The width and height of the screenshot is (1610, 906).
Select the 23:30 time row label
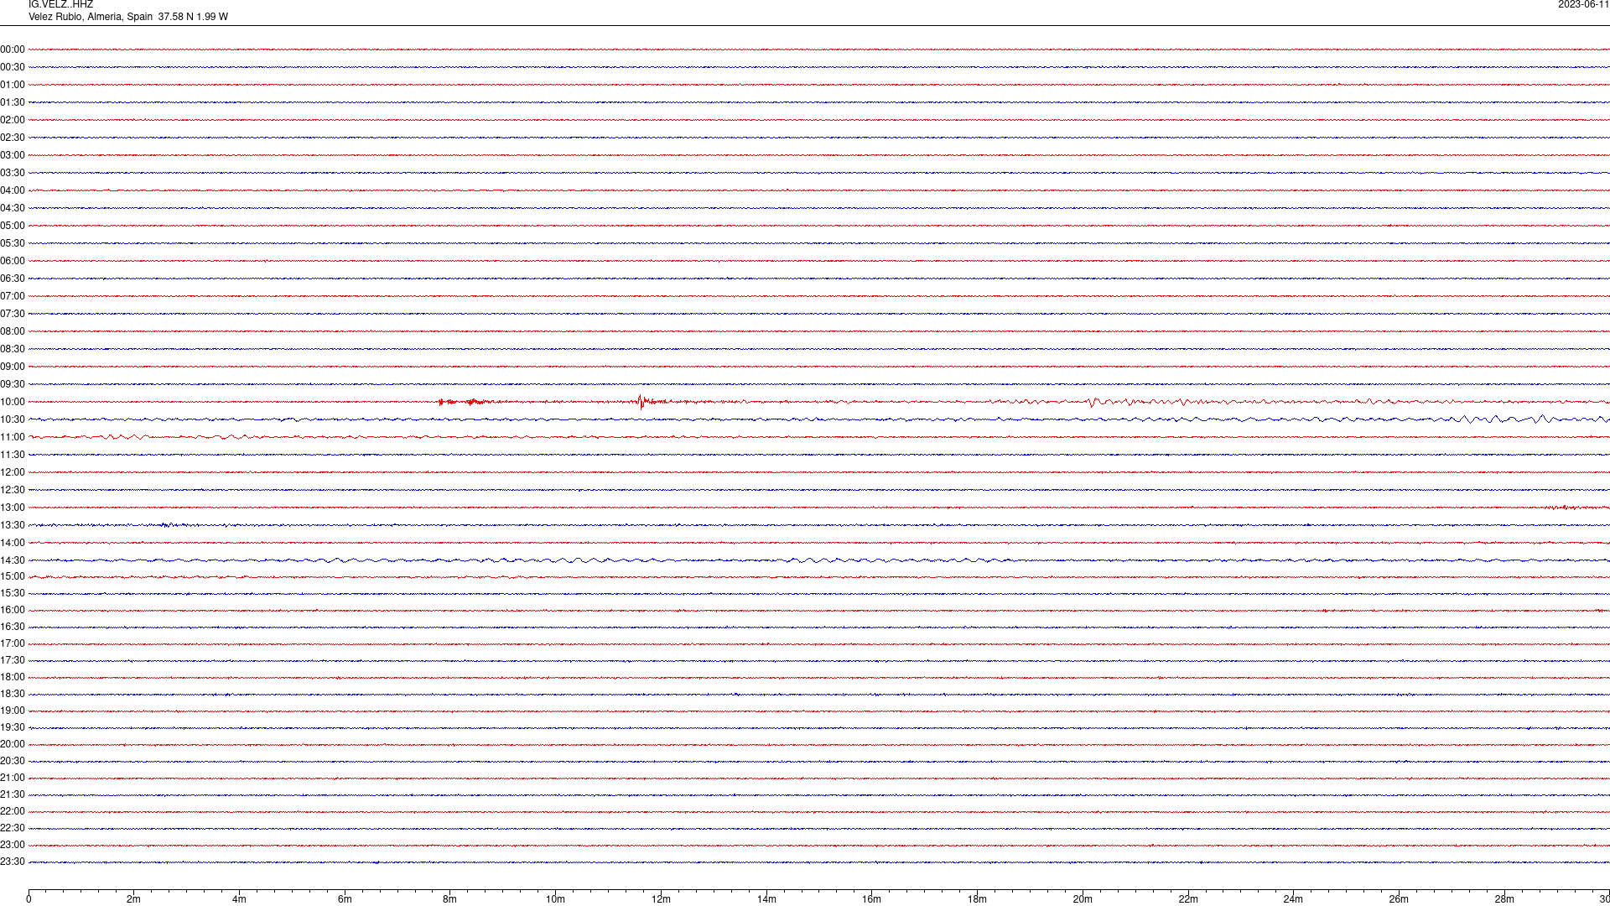pos(13,862)
